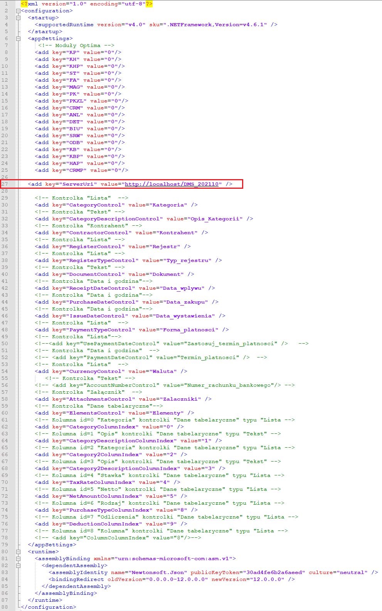Click the commented "UsePaymentDateControl" key
This screenshot has height=611, width=382.
tap(120, 344)
